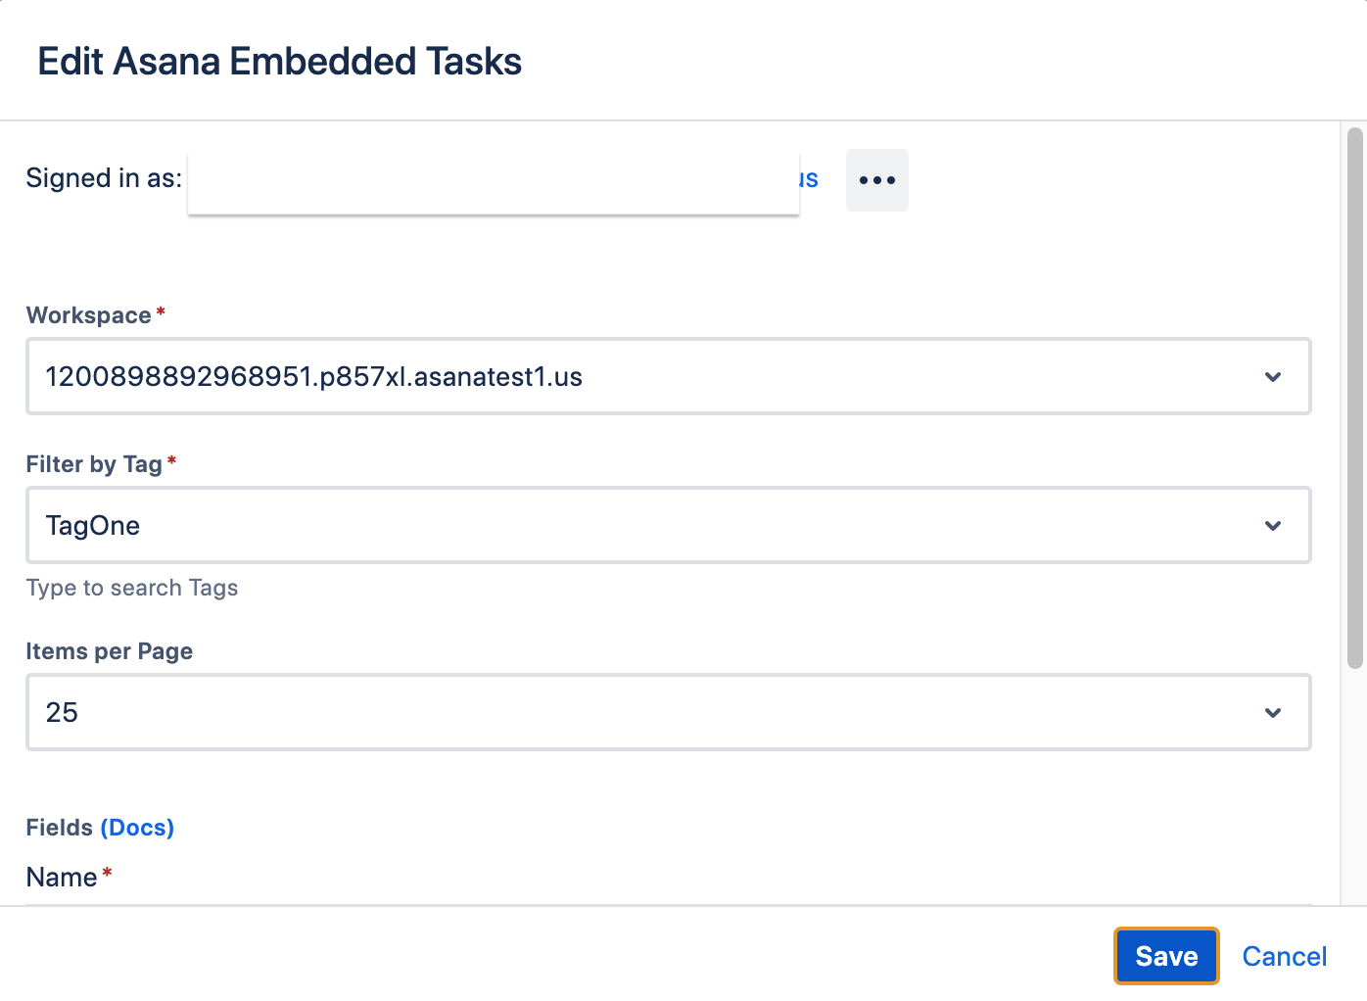The image size is (1367, 1001).
Task: Click Cancel to discard changes
Action: point(1284,957)
